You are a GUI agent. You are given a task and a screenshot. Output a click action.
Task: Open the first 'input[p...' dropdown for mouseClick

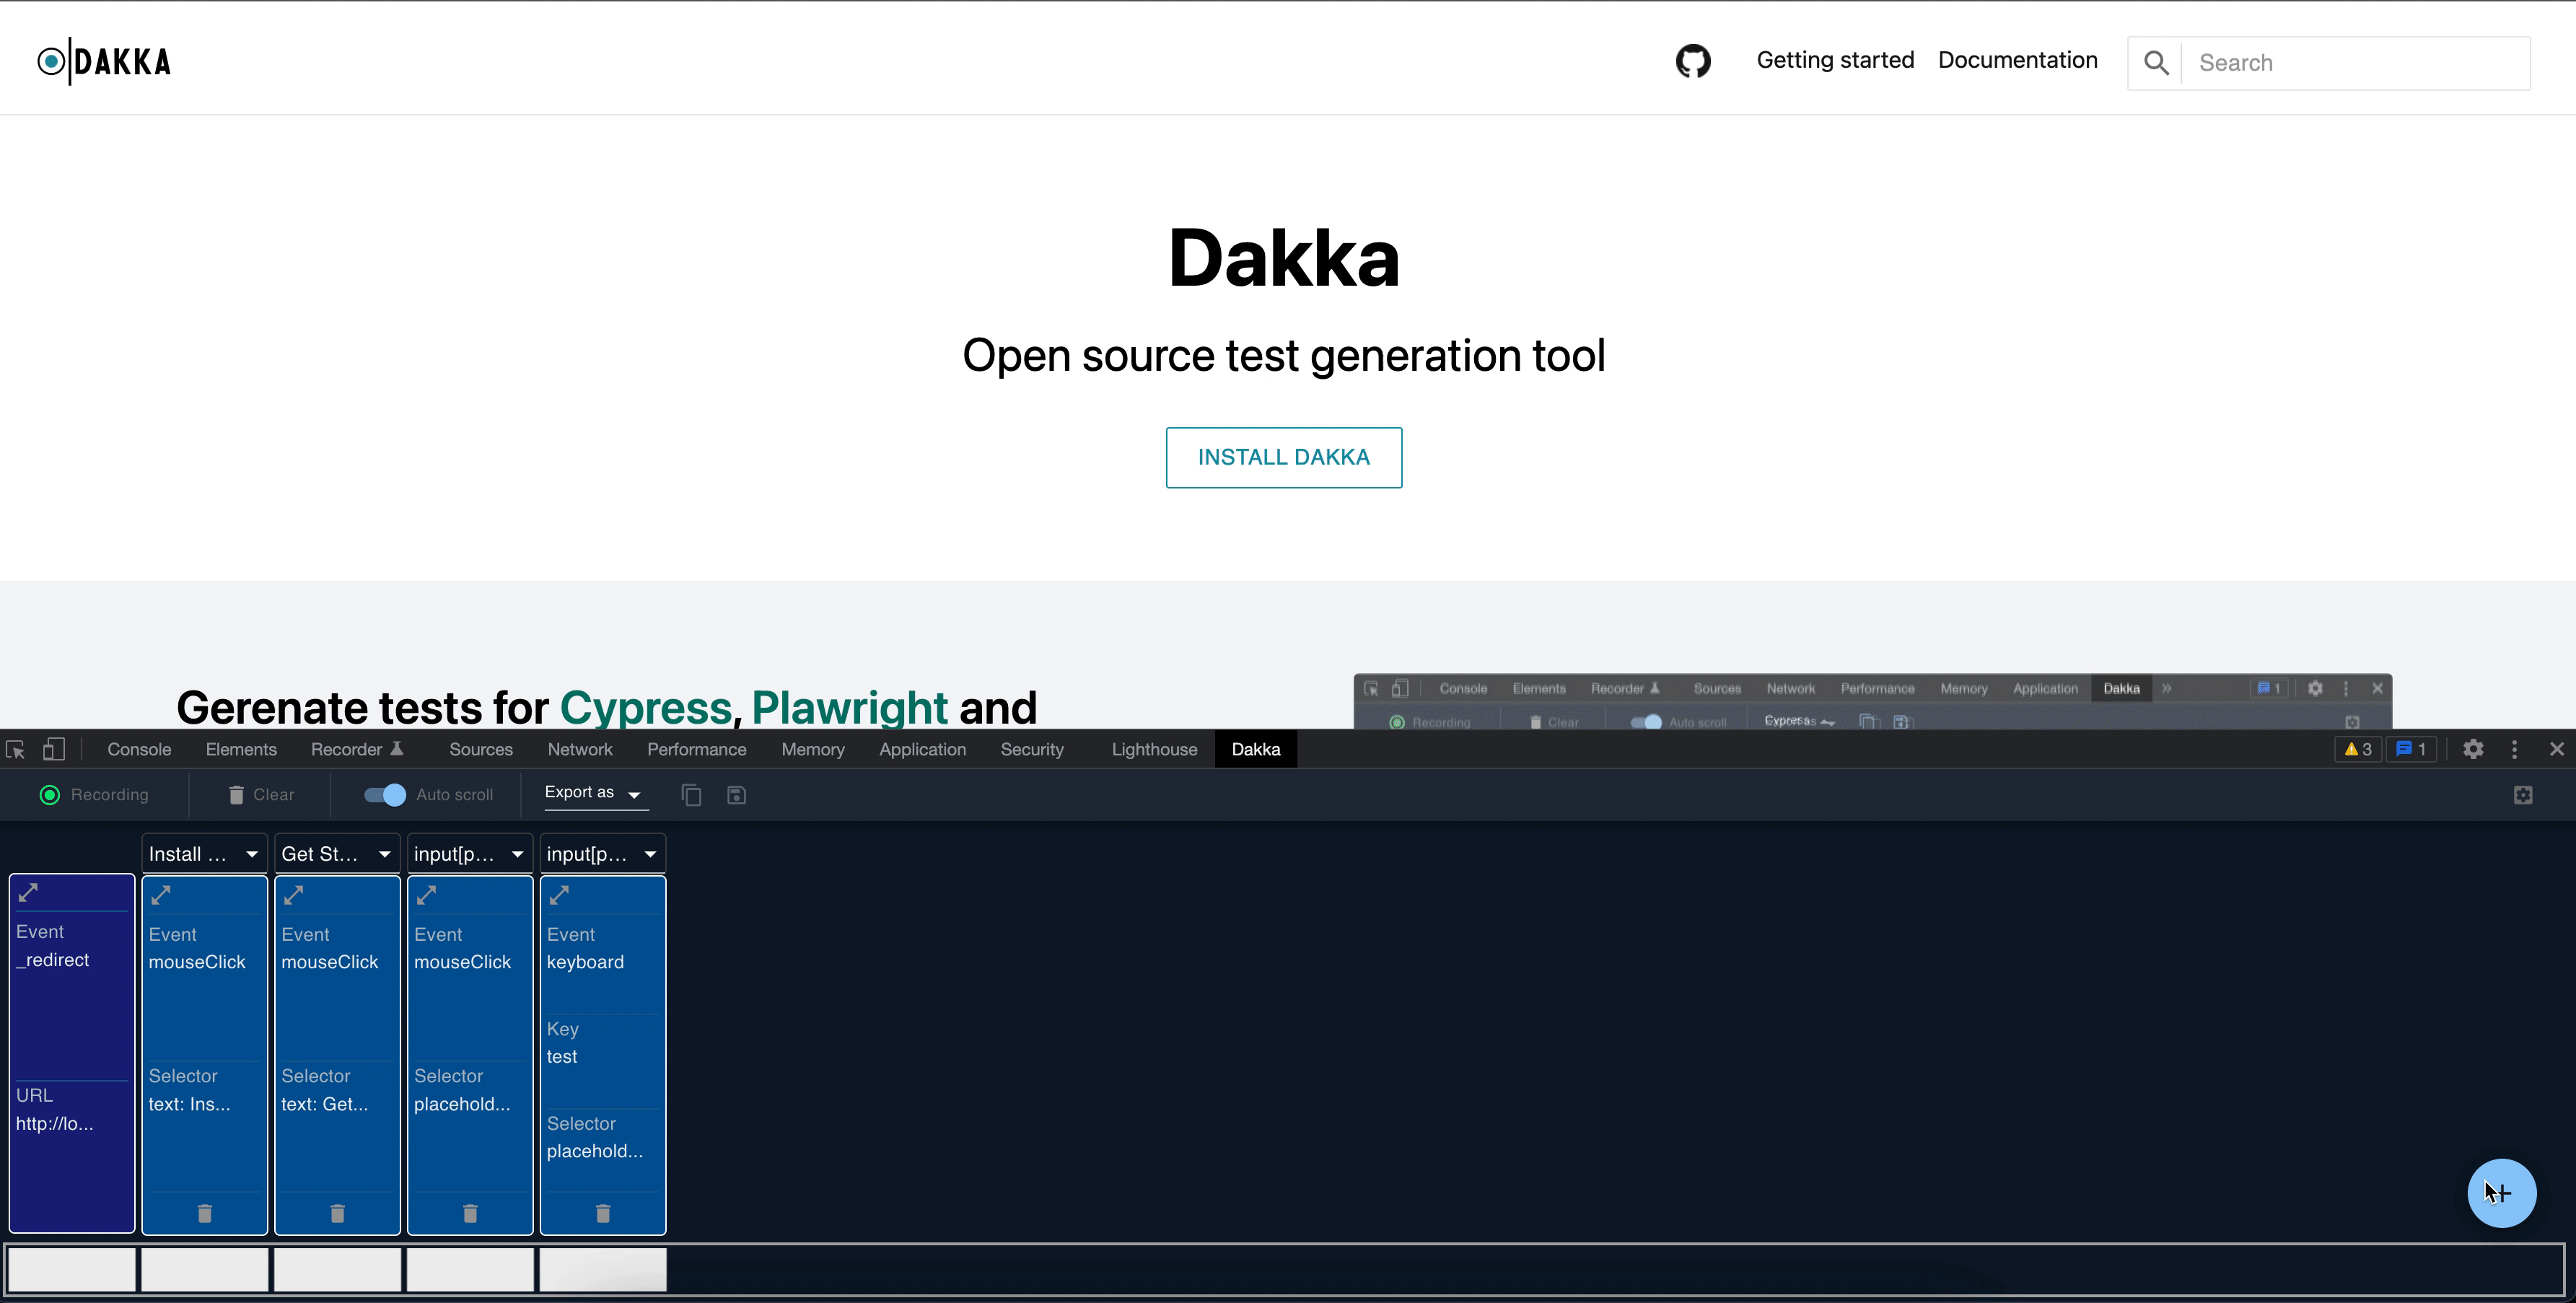[470, 854]
